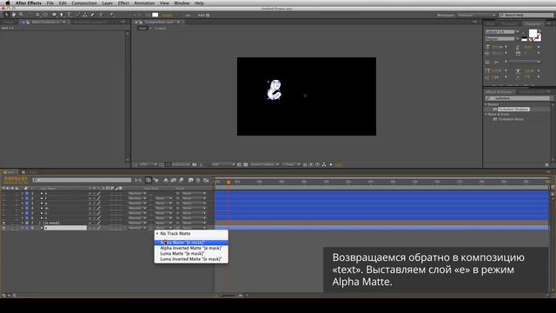
Task: Open the Graph Editor icon in timeline
Action: (x=206, y=180)
